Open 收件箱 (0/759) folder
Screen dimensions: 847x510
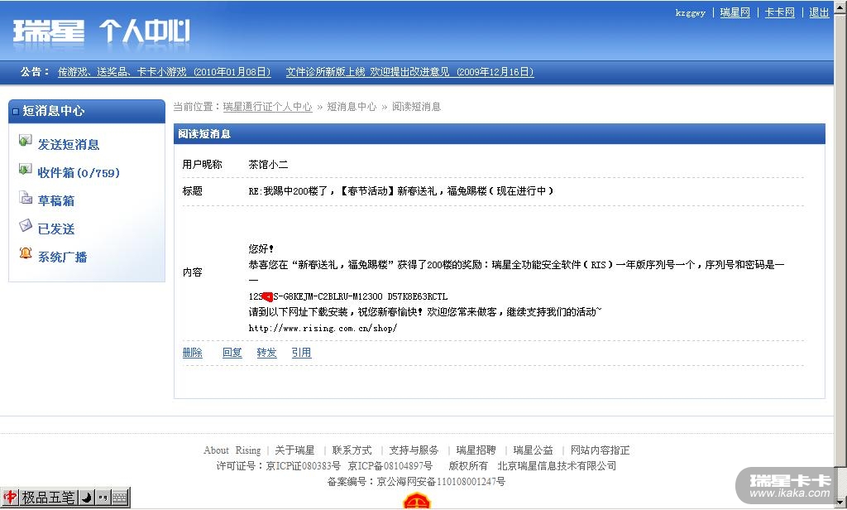pos(79,172)
